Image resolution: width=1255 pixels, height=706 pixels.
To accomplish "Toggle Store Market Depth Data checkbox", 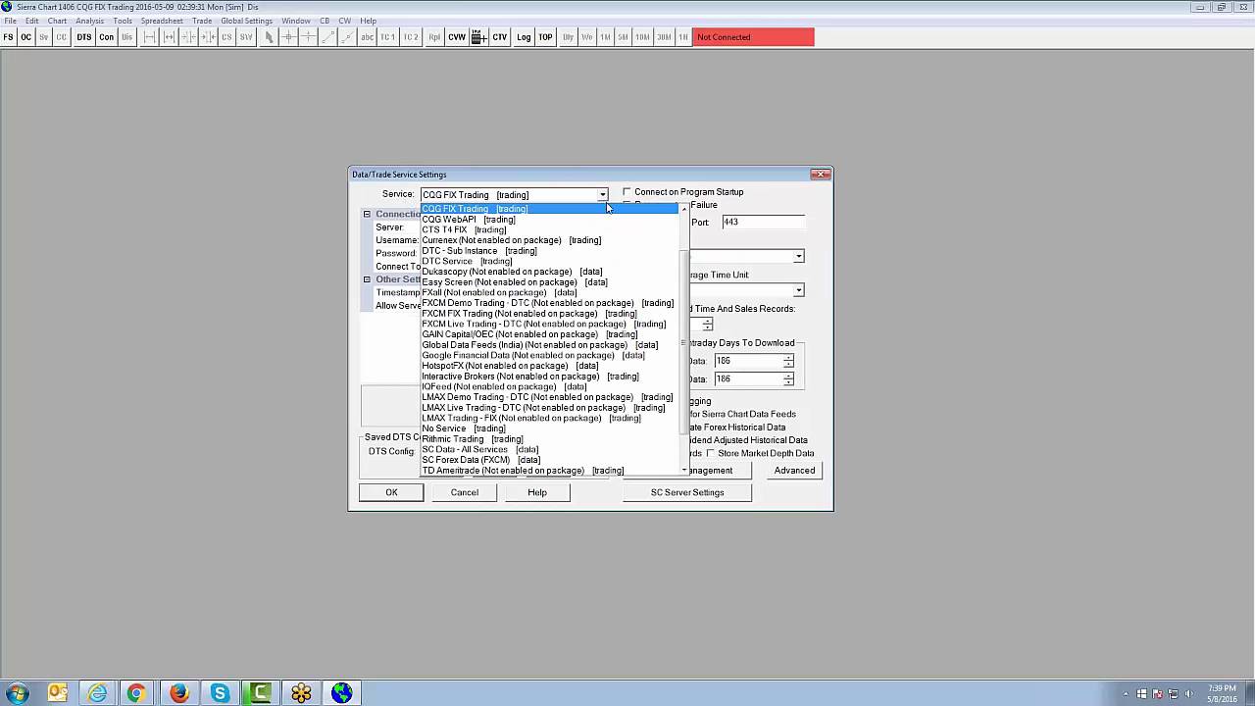I will click(x=711, y=453).
